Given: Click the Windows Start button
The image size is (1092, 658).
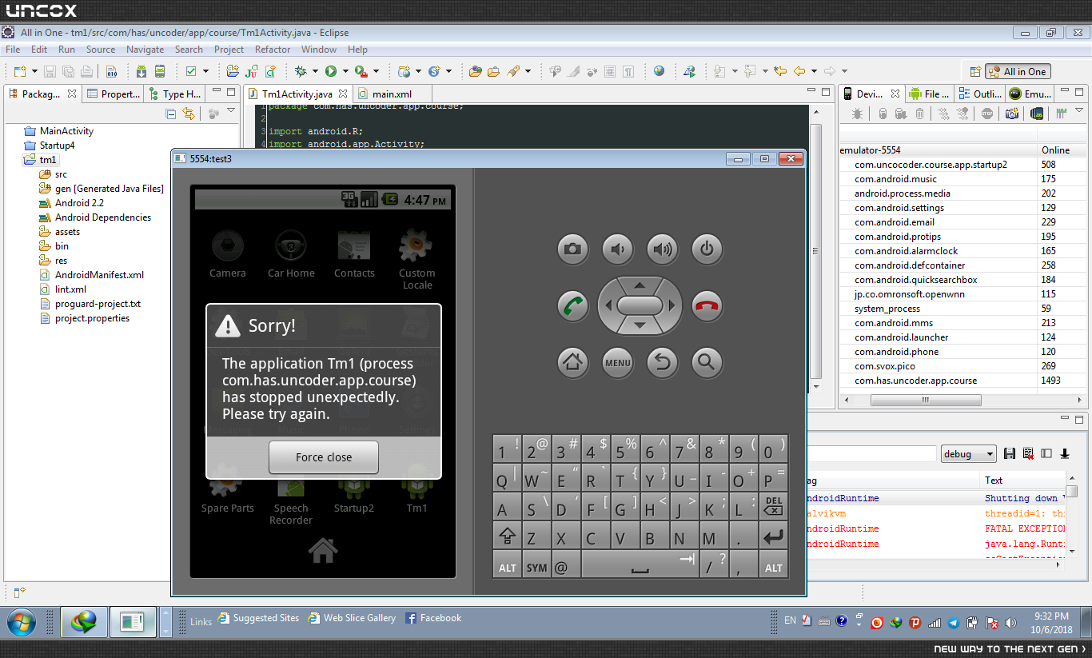Looking at the screenshot, I should point(21,621).
